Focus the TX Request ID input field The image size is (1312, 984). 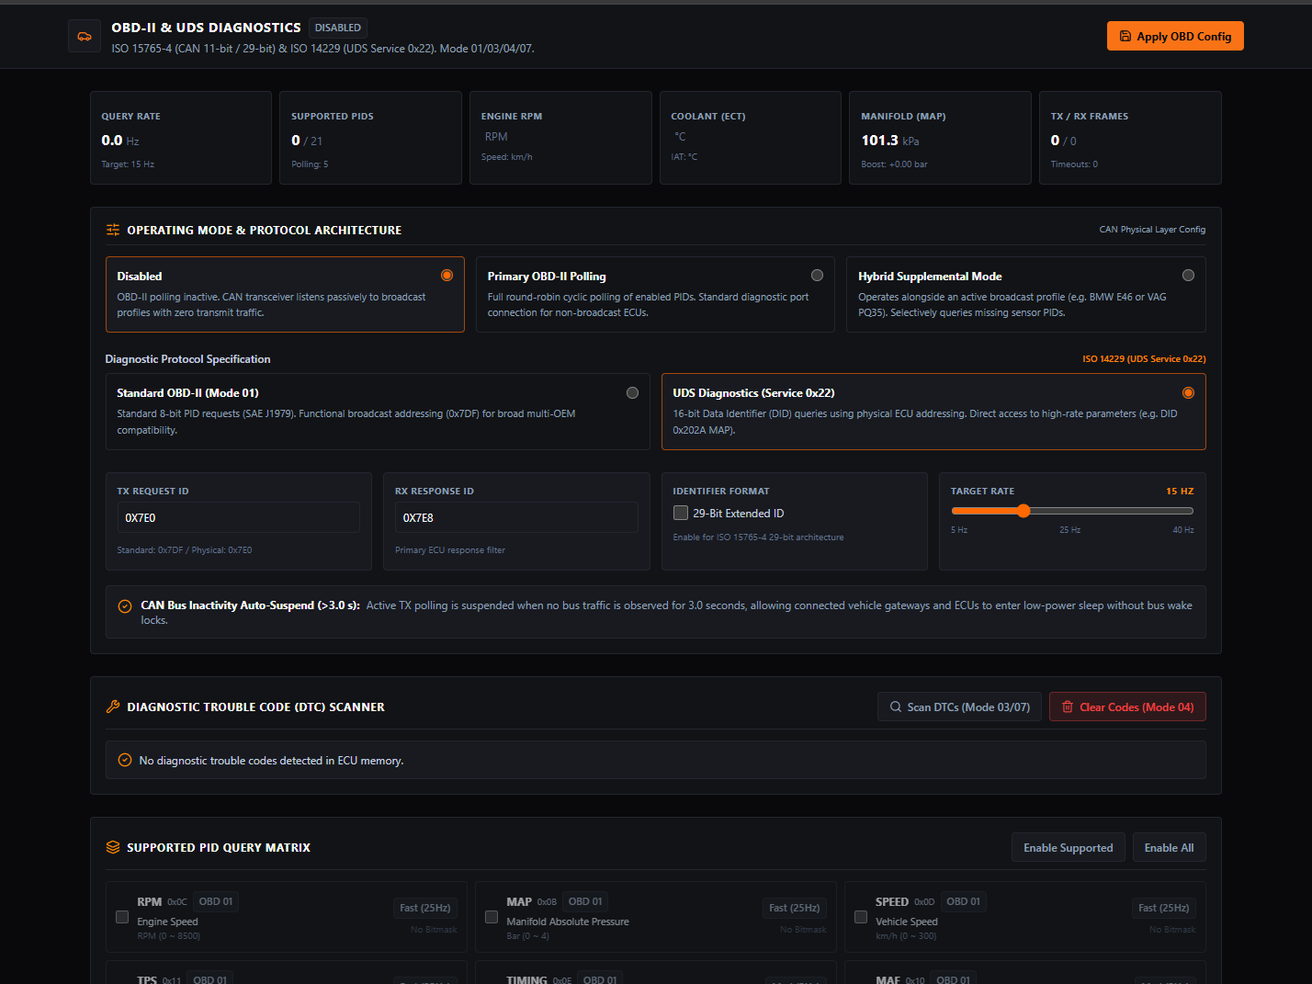coord(239,517)
